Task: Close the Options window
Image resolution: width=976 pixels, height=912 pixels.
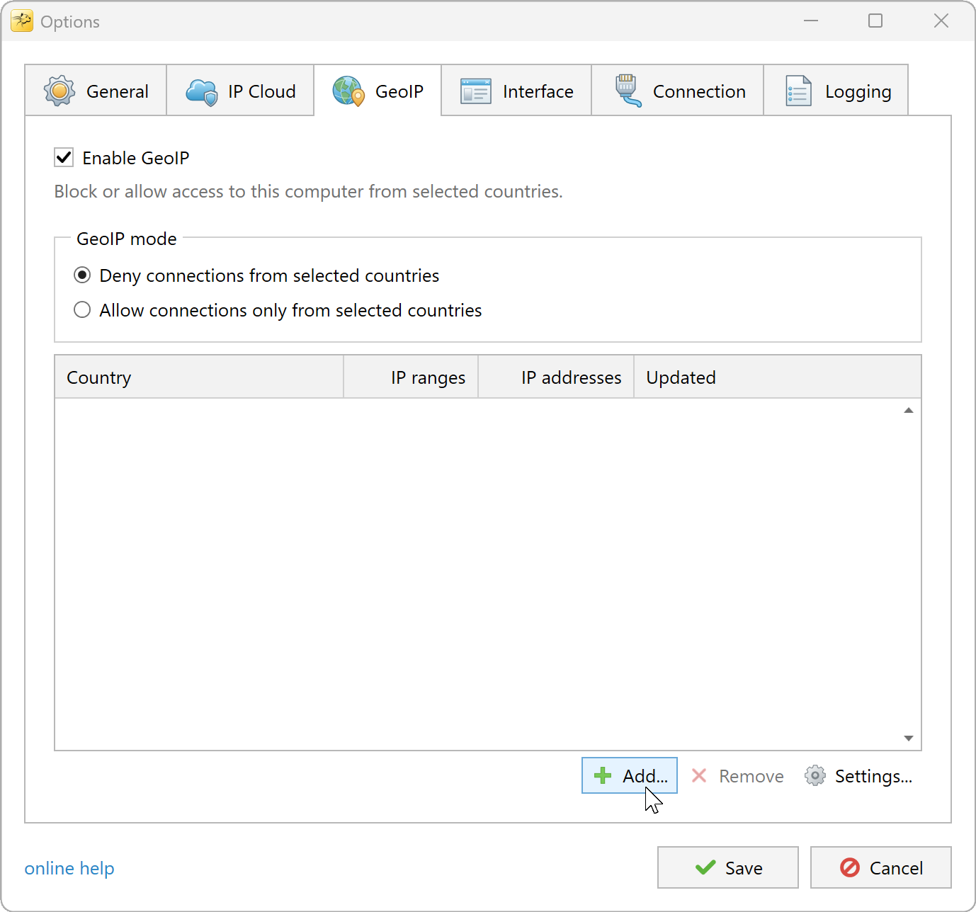Action: tap(941, 21)
